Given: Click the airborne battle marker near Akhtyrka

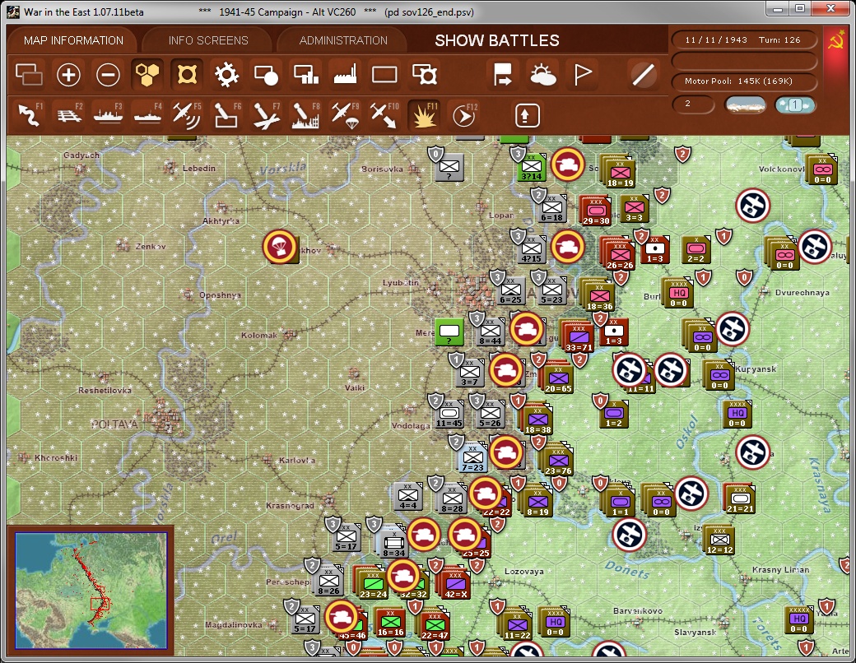Looking at the screenshot, I should 280,247.
